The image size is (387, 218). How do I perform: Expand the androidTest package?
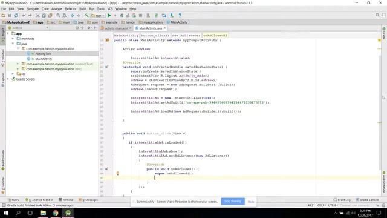pos(18,64)
